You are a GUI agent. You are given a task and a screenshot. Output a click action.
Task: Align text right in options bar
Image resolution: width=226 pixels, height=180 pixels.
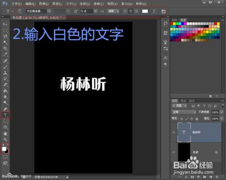[137, 11]
